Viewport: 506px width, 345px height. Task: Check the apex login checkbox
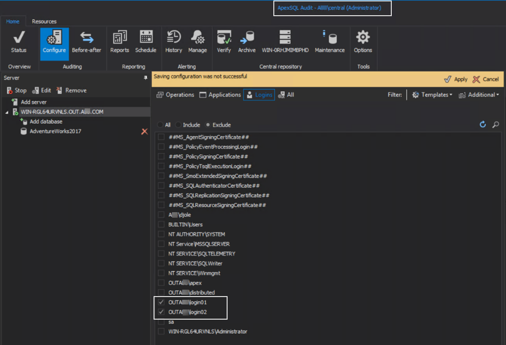[x=161, y=283]
